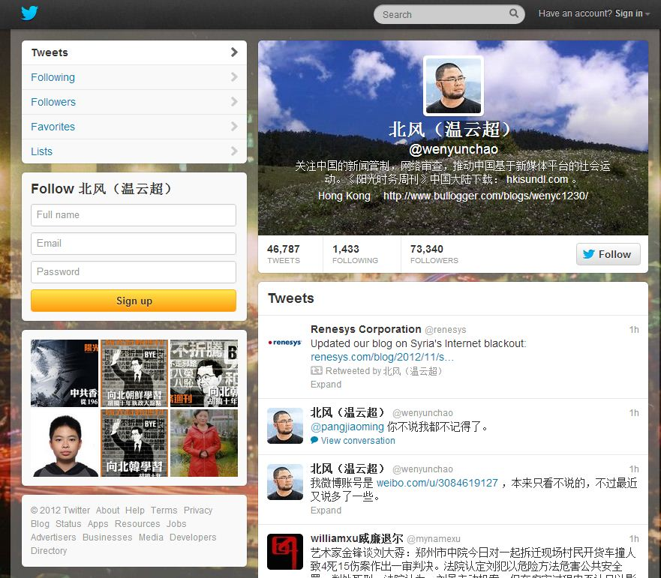
Task: Open Renesys Corporation profile name
Action: (x=366, y=329)
